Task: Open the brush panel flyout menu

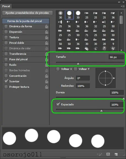Action: pyautogui.click(x=123, y=6)
